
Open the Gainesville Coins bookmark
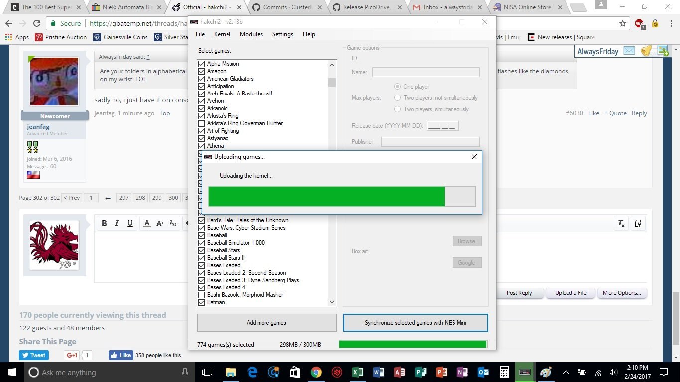(120, 37)
